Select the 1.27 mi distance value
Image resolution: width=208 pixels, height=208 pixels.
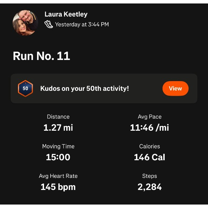pos(58,128)
